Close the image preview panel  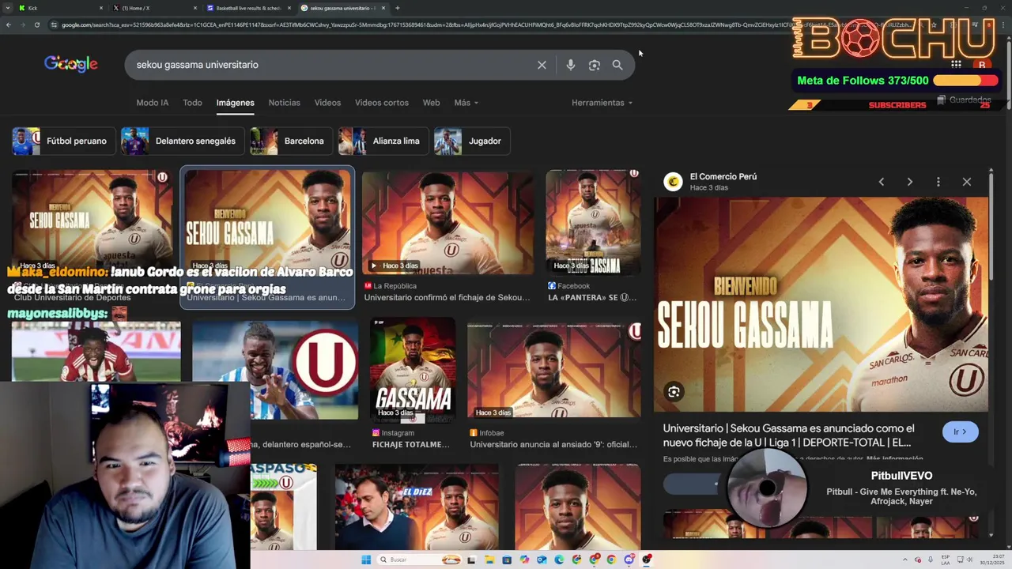(967, 182)
